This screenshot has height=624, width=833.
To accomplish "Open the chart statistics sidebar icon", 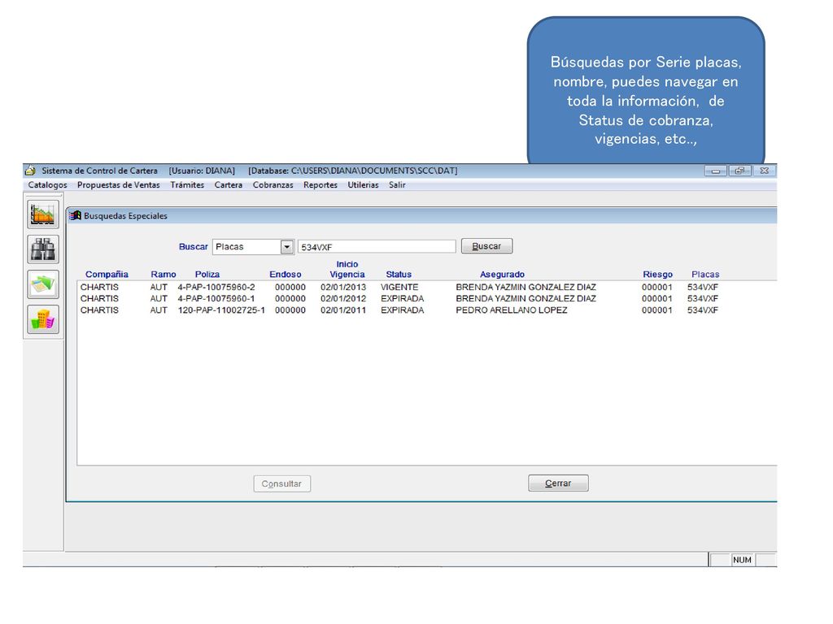I will [x=43, y=214].
